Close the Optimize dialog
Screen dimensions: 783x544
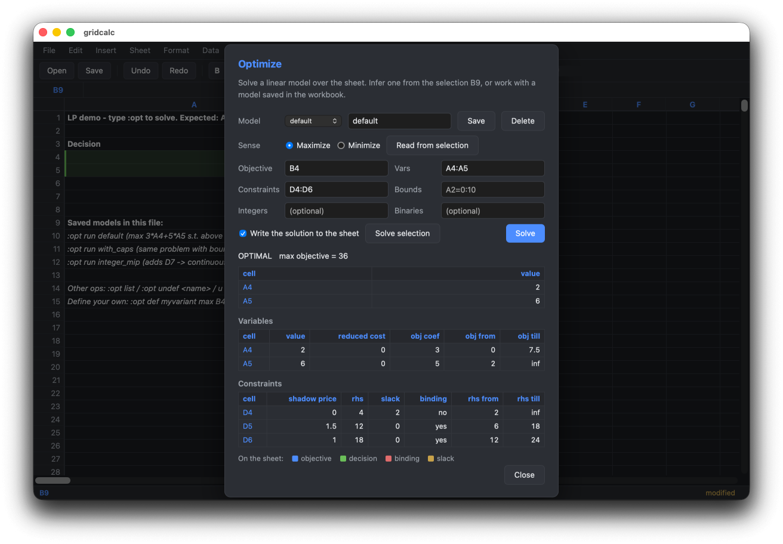tap(525, 475)
